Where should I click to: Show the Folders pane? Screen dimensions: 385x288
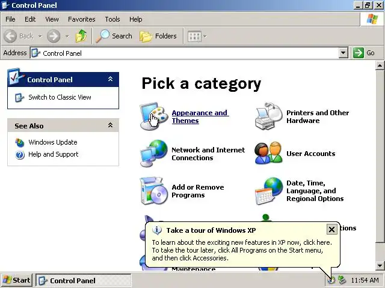(x=158, y=36)
